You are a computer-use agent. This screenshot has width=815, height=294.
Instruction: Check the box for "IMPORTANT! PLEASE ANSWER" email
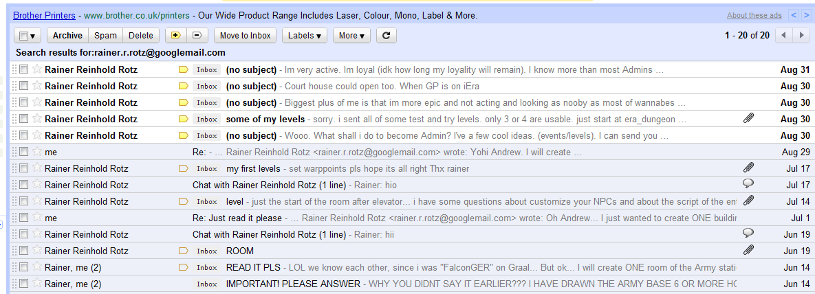24,284
